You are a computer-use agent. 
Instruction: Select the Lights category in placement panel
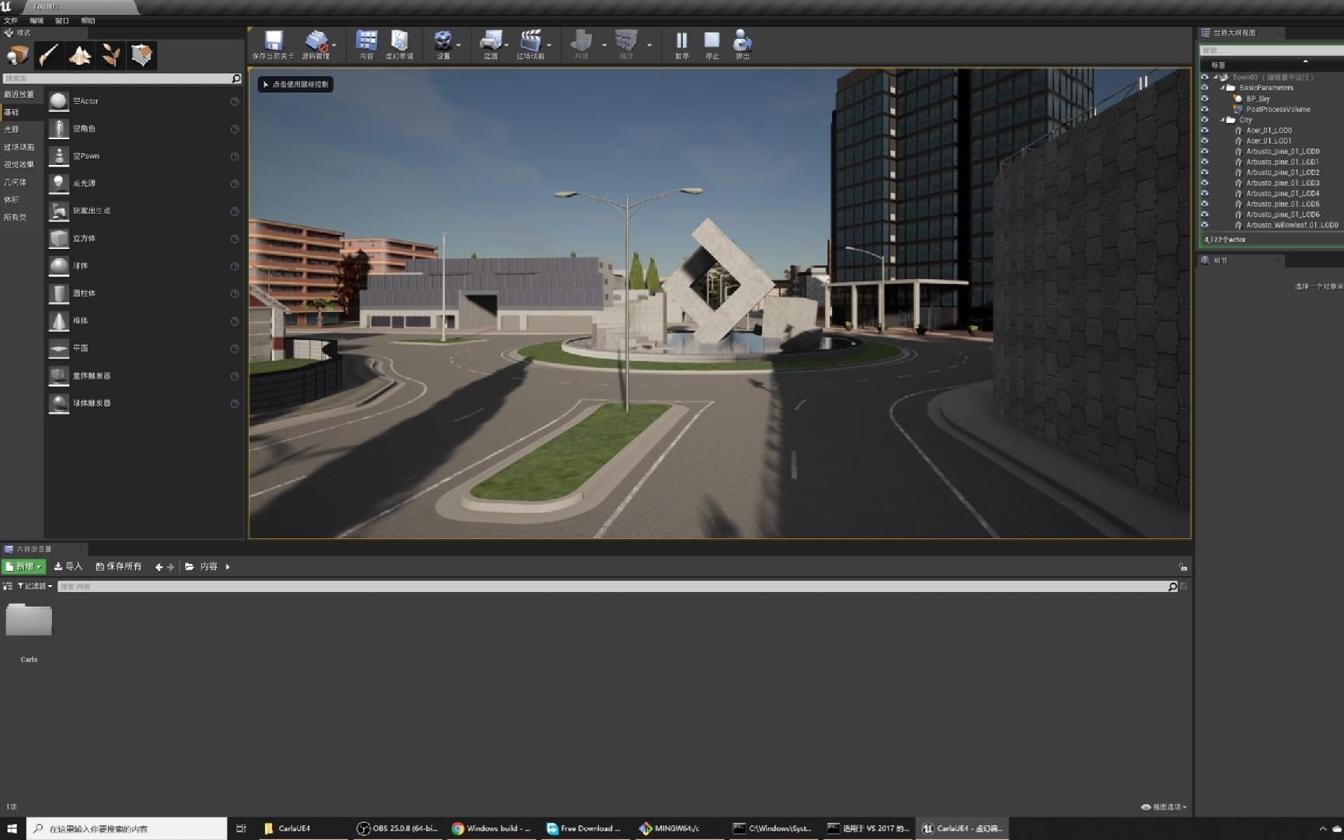point(12,129)
